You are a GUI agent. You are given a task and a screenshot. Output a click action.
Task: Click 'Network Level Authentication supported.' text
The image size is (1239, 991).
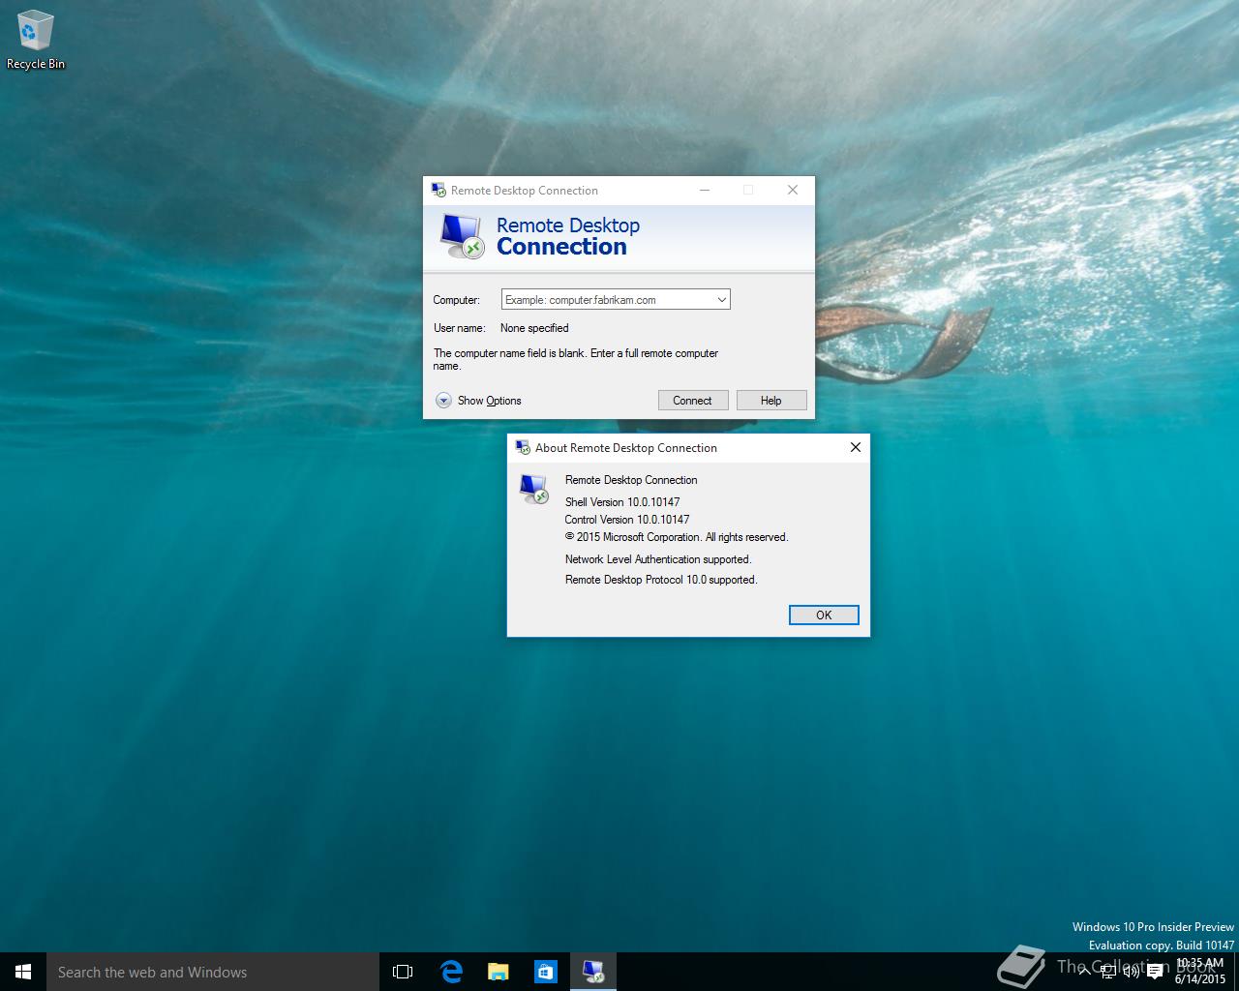coord(658,559)
